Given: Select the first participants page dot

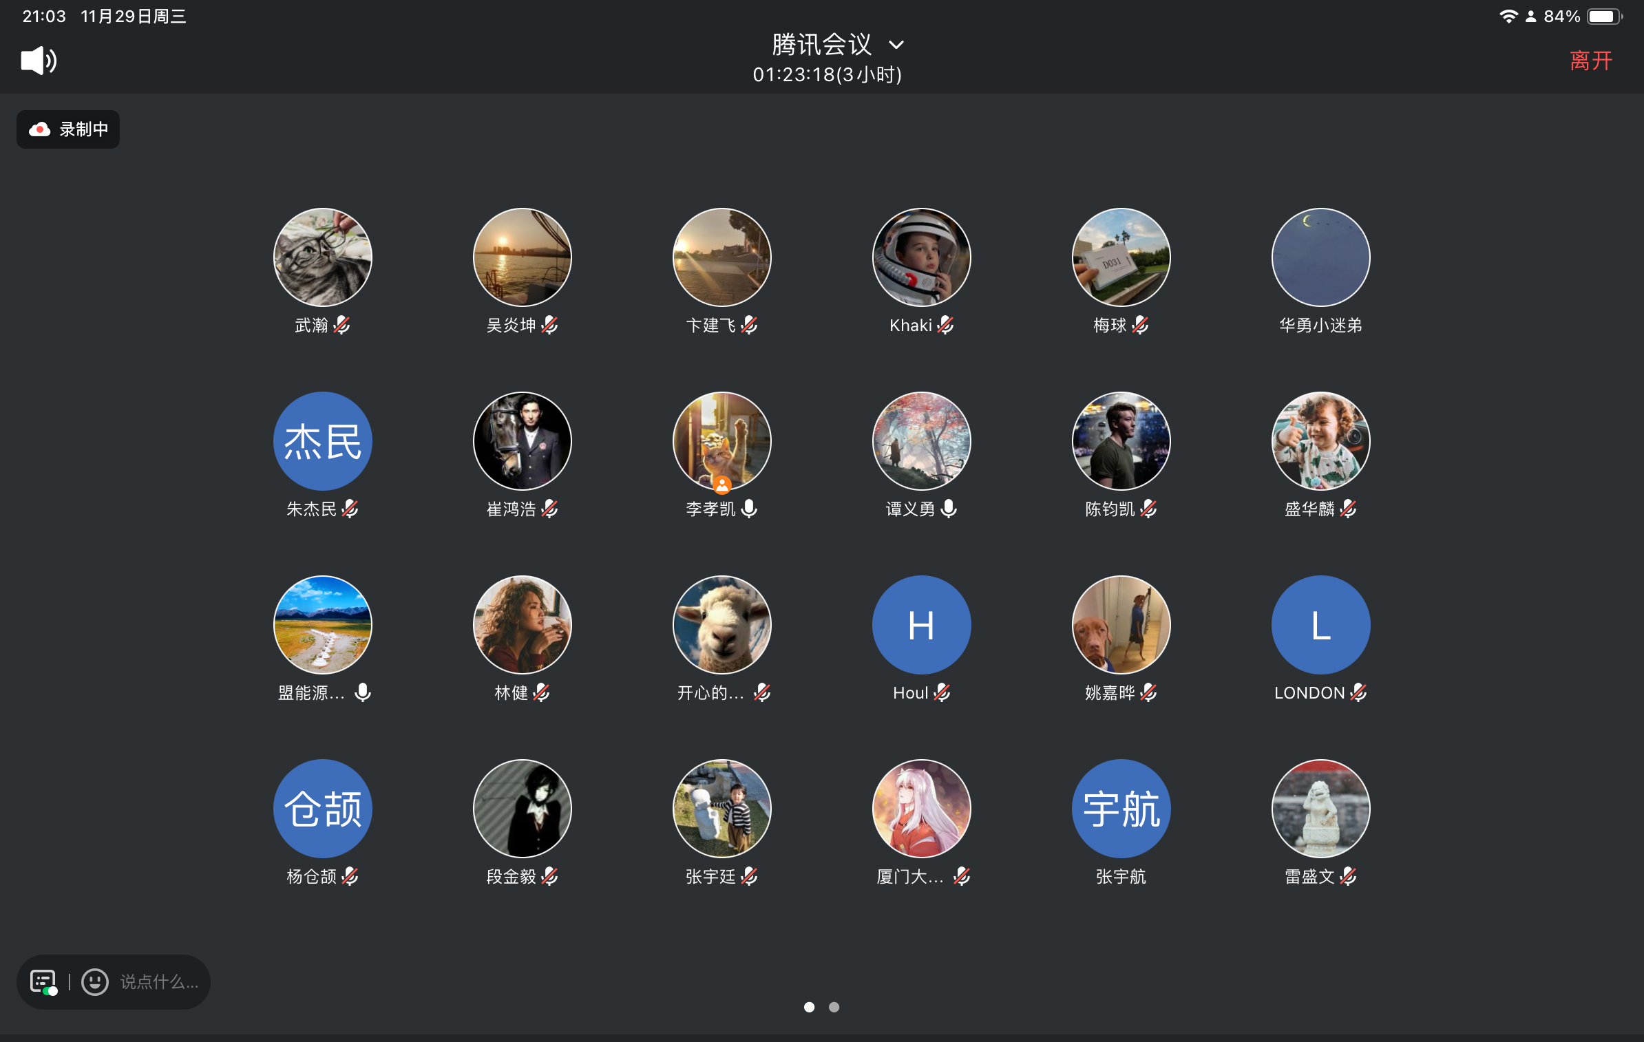Looking at the screenshot, I should pyautogui.click(x=810, y=1007).
